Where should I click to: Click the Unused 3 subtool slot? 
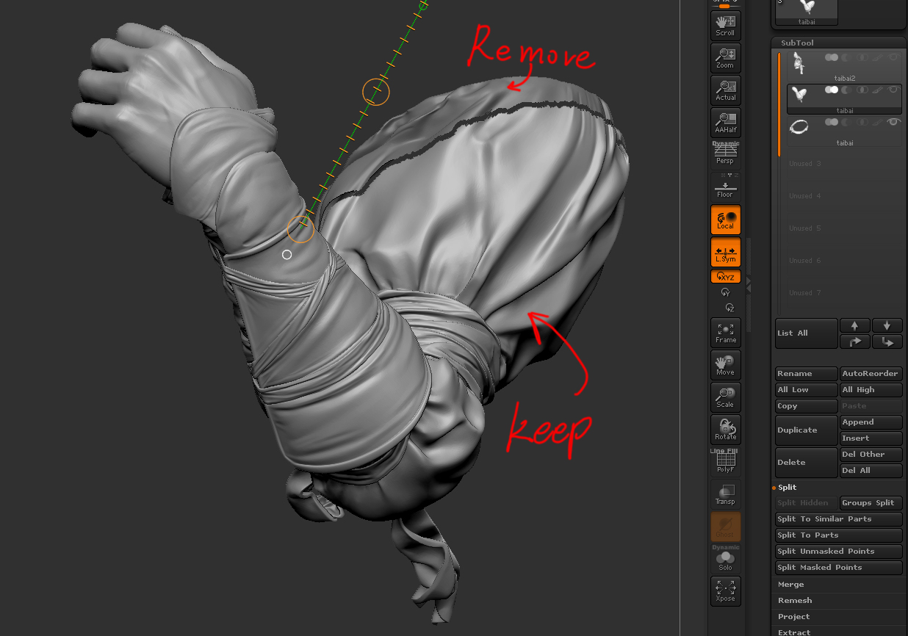845,164
